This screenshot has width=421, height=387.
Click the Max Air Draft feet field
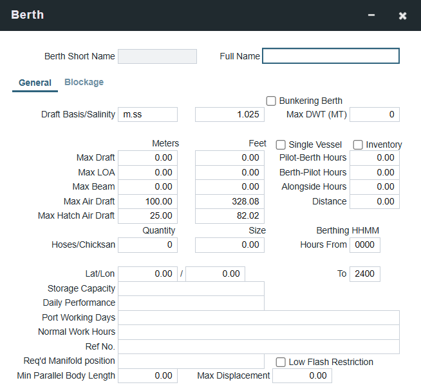(229, 201)
